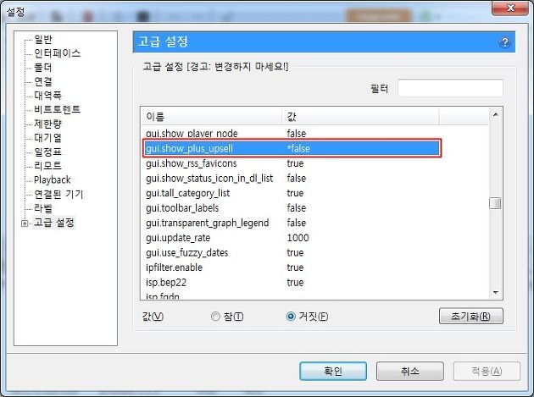The width and height of the screenshot is (534, 397).
Task: Open 대기열 settings category
Action: [x=47, y=137]
